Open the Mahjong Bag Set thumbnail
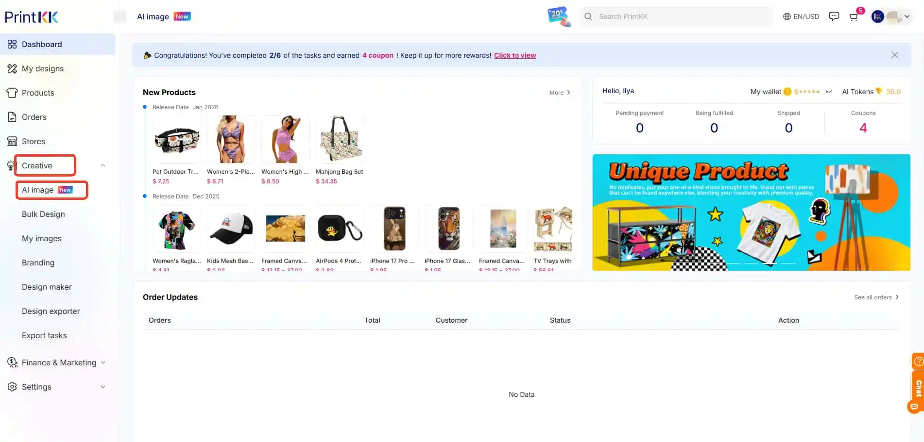This screenshot has height=442, width=924. click(340, 139)
